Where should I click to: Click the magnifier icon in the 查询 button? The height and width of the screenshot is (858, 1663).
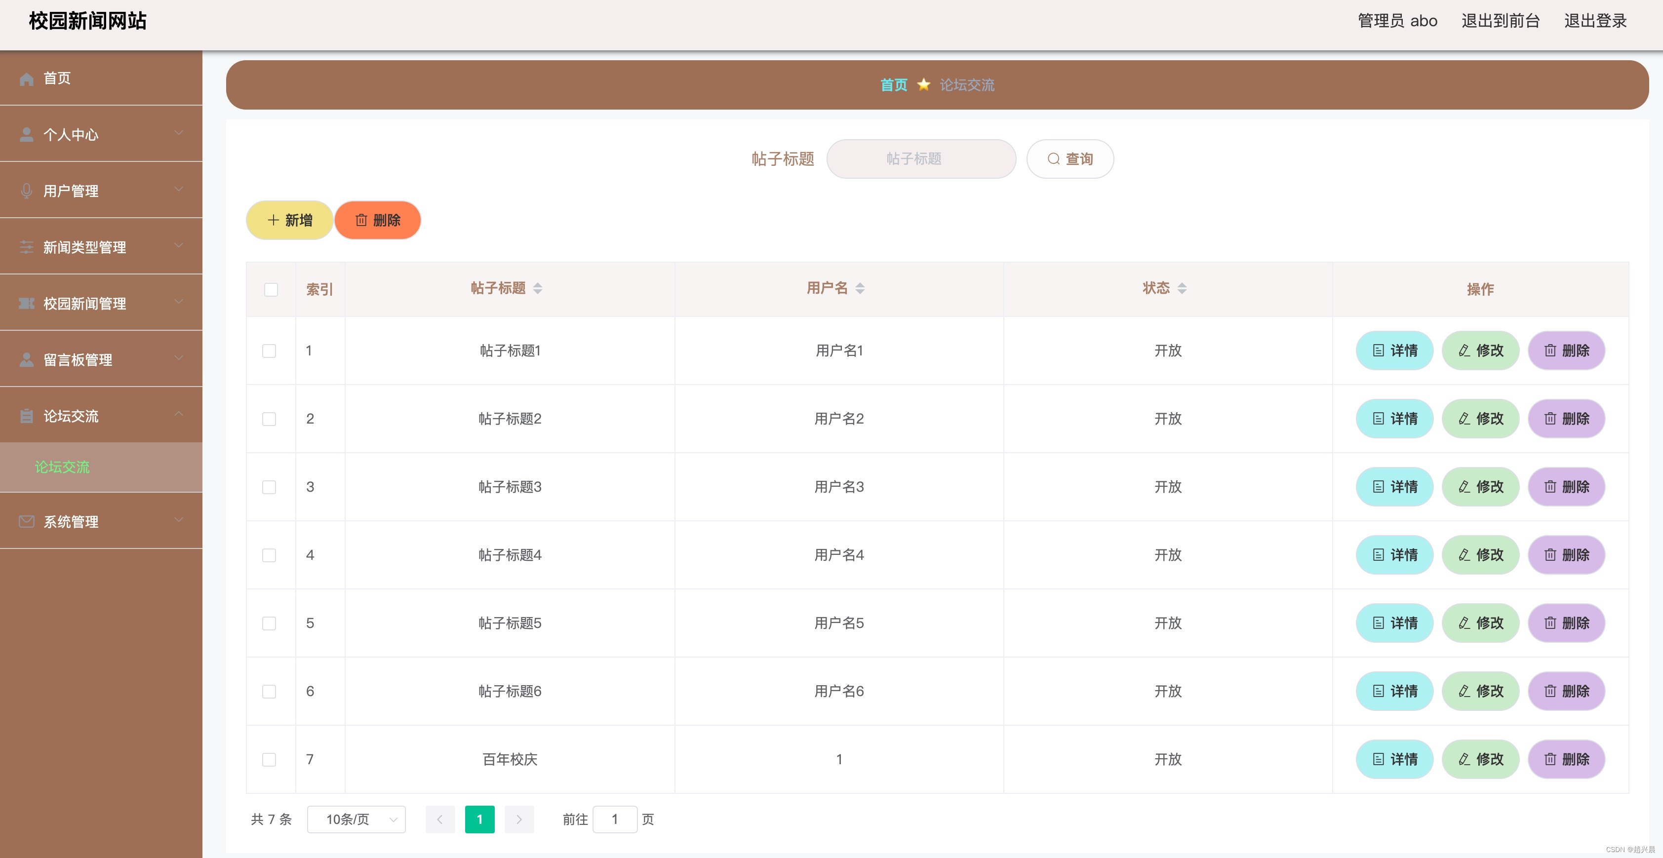click(1054, 159)
